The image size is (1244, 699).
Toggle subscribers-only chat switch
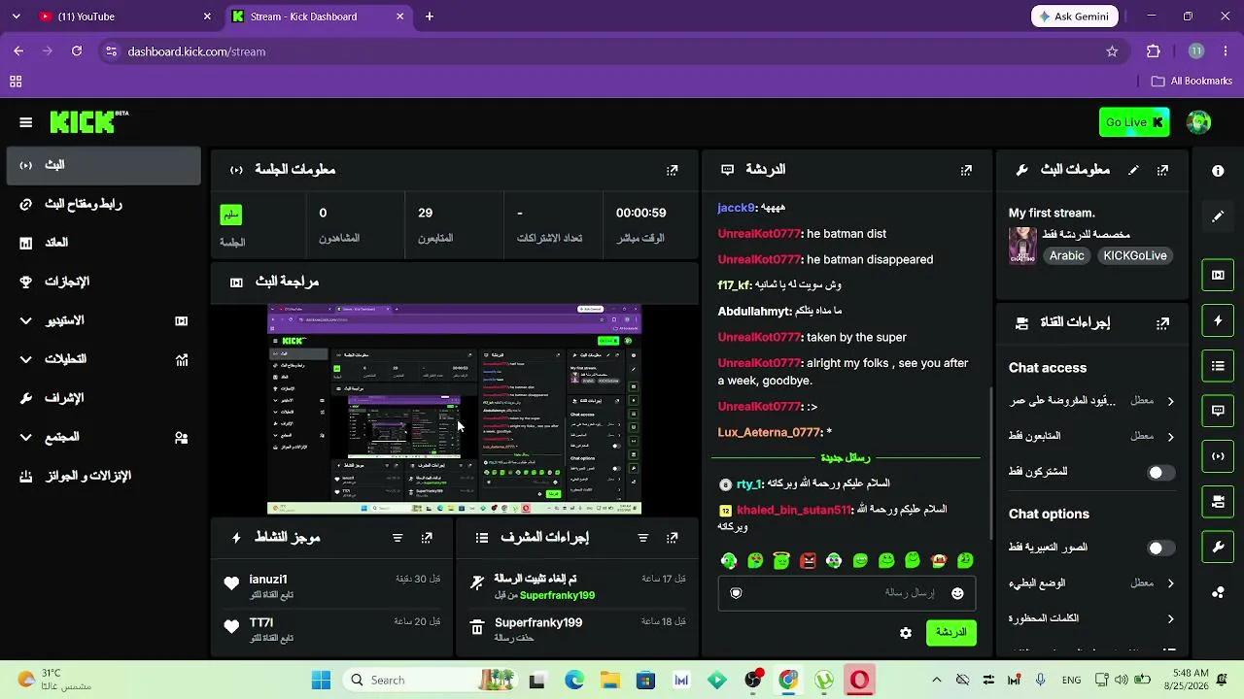pos(1160,473)
